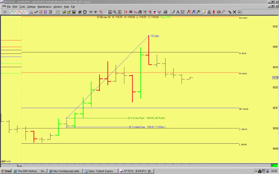Click the floppy disk save icon
Viewport: 279px width, 174px height.
[x=74, y=12]
